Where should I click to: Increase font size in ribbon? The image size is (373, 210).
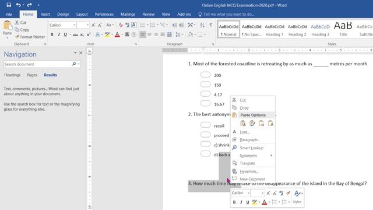pyautogui.click(x=93, y=25)
